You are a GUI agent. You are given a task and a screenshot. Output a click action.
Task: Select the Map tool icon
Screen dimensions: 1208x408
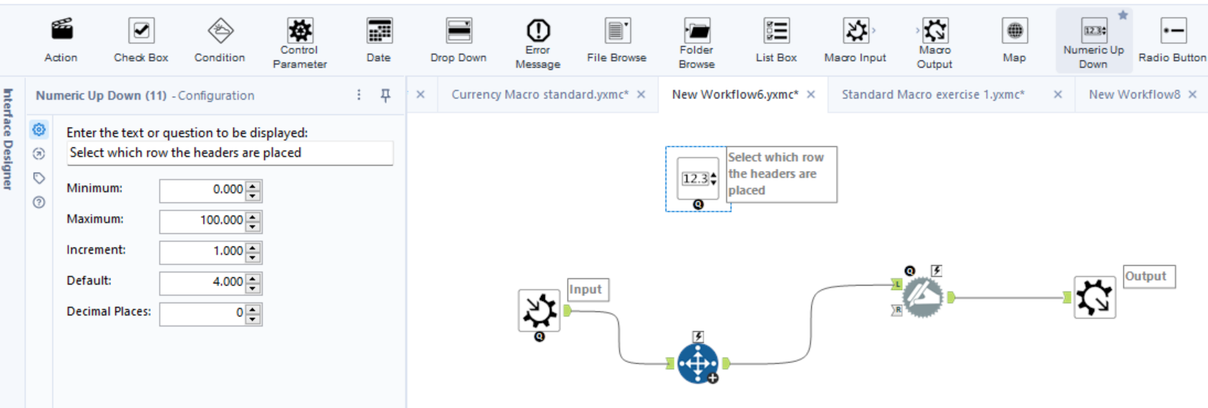point(1015,31)
